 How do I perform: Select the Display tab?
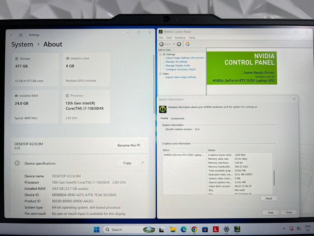(x=165, y=118)
